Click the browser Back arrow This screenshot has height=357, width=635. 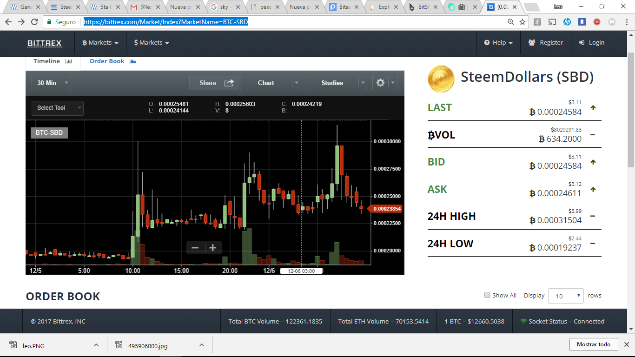coord(8,22)
